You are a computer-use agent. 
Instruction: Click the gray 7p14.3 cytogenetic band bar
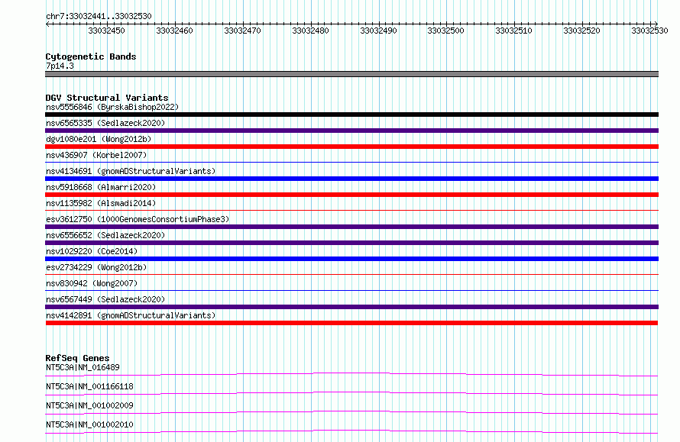pos(351,74)
